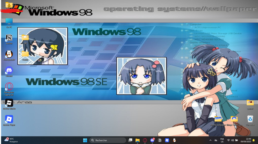
Task: Open the 'for the wallpaper' desktop folder
Action: (218, 121)
